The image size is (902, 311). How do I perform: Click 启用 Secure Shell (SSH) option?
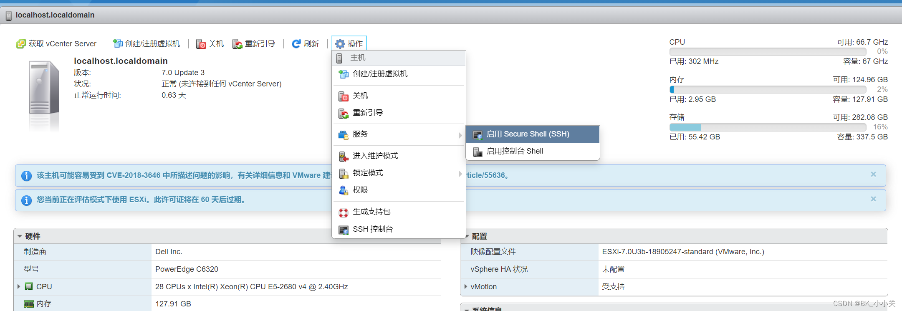tap(533, 134)
